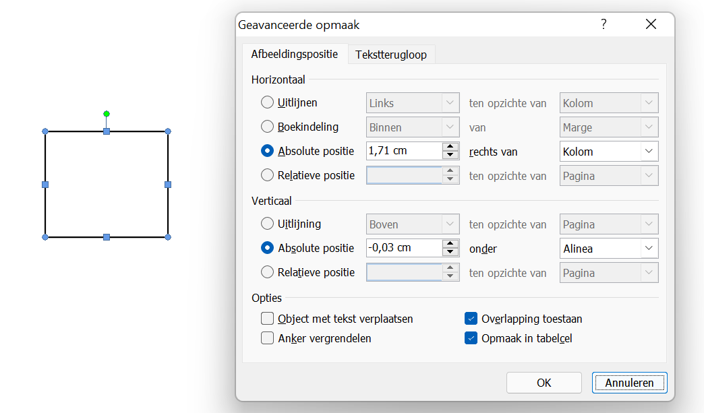Select the Boekindeling radio option

(267, 127)
